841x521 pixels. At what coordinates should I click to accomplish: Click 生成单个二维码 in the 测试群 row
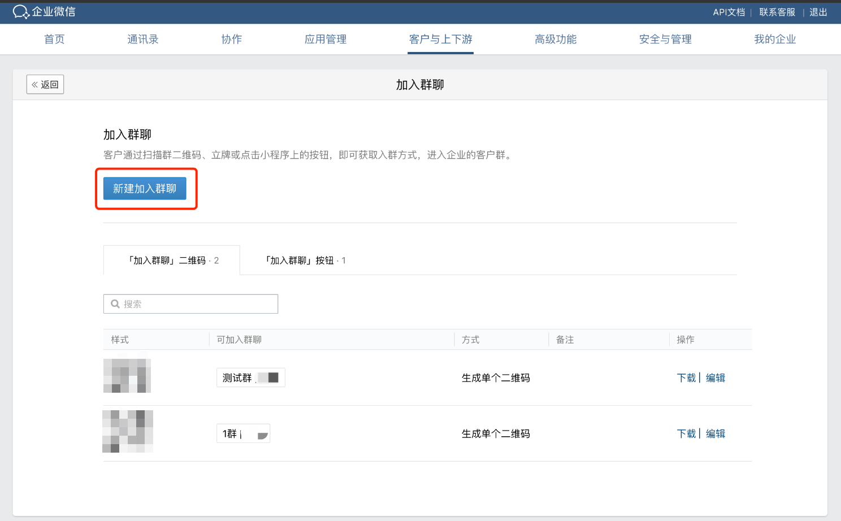point(496,377)
